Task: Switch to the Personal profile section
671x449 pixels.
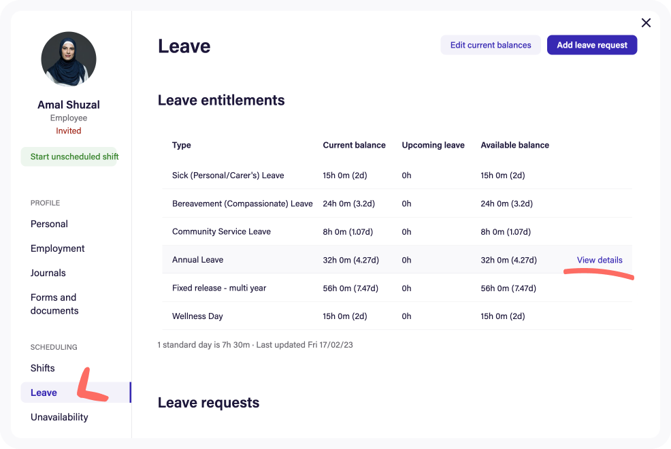Action: [49, 223]
